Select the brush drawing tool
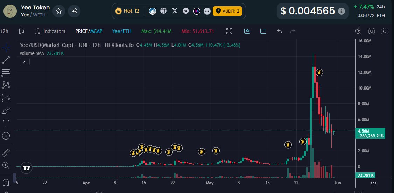Screen dimensions: 394x193 pyautogui.click(x=6, y=110)
